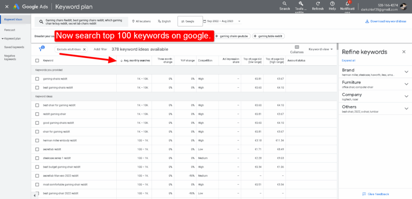Sort by Avg. monthly searches column
The image size is (412, 199).
click(135, 61)
